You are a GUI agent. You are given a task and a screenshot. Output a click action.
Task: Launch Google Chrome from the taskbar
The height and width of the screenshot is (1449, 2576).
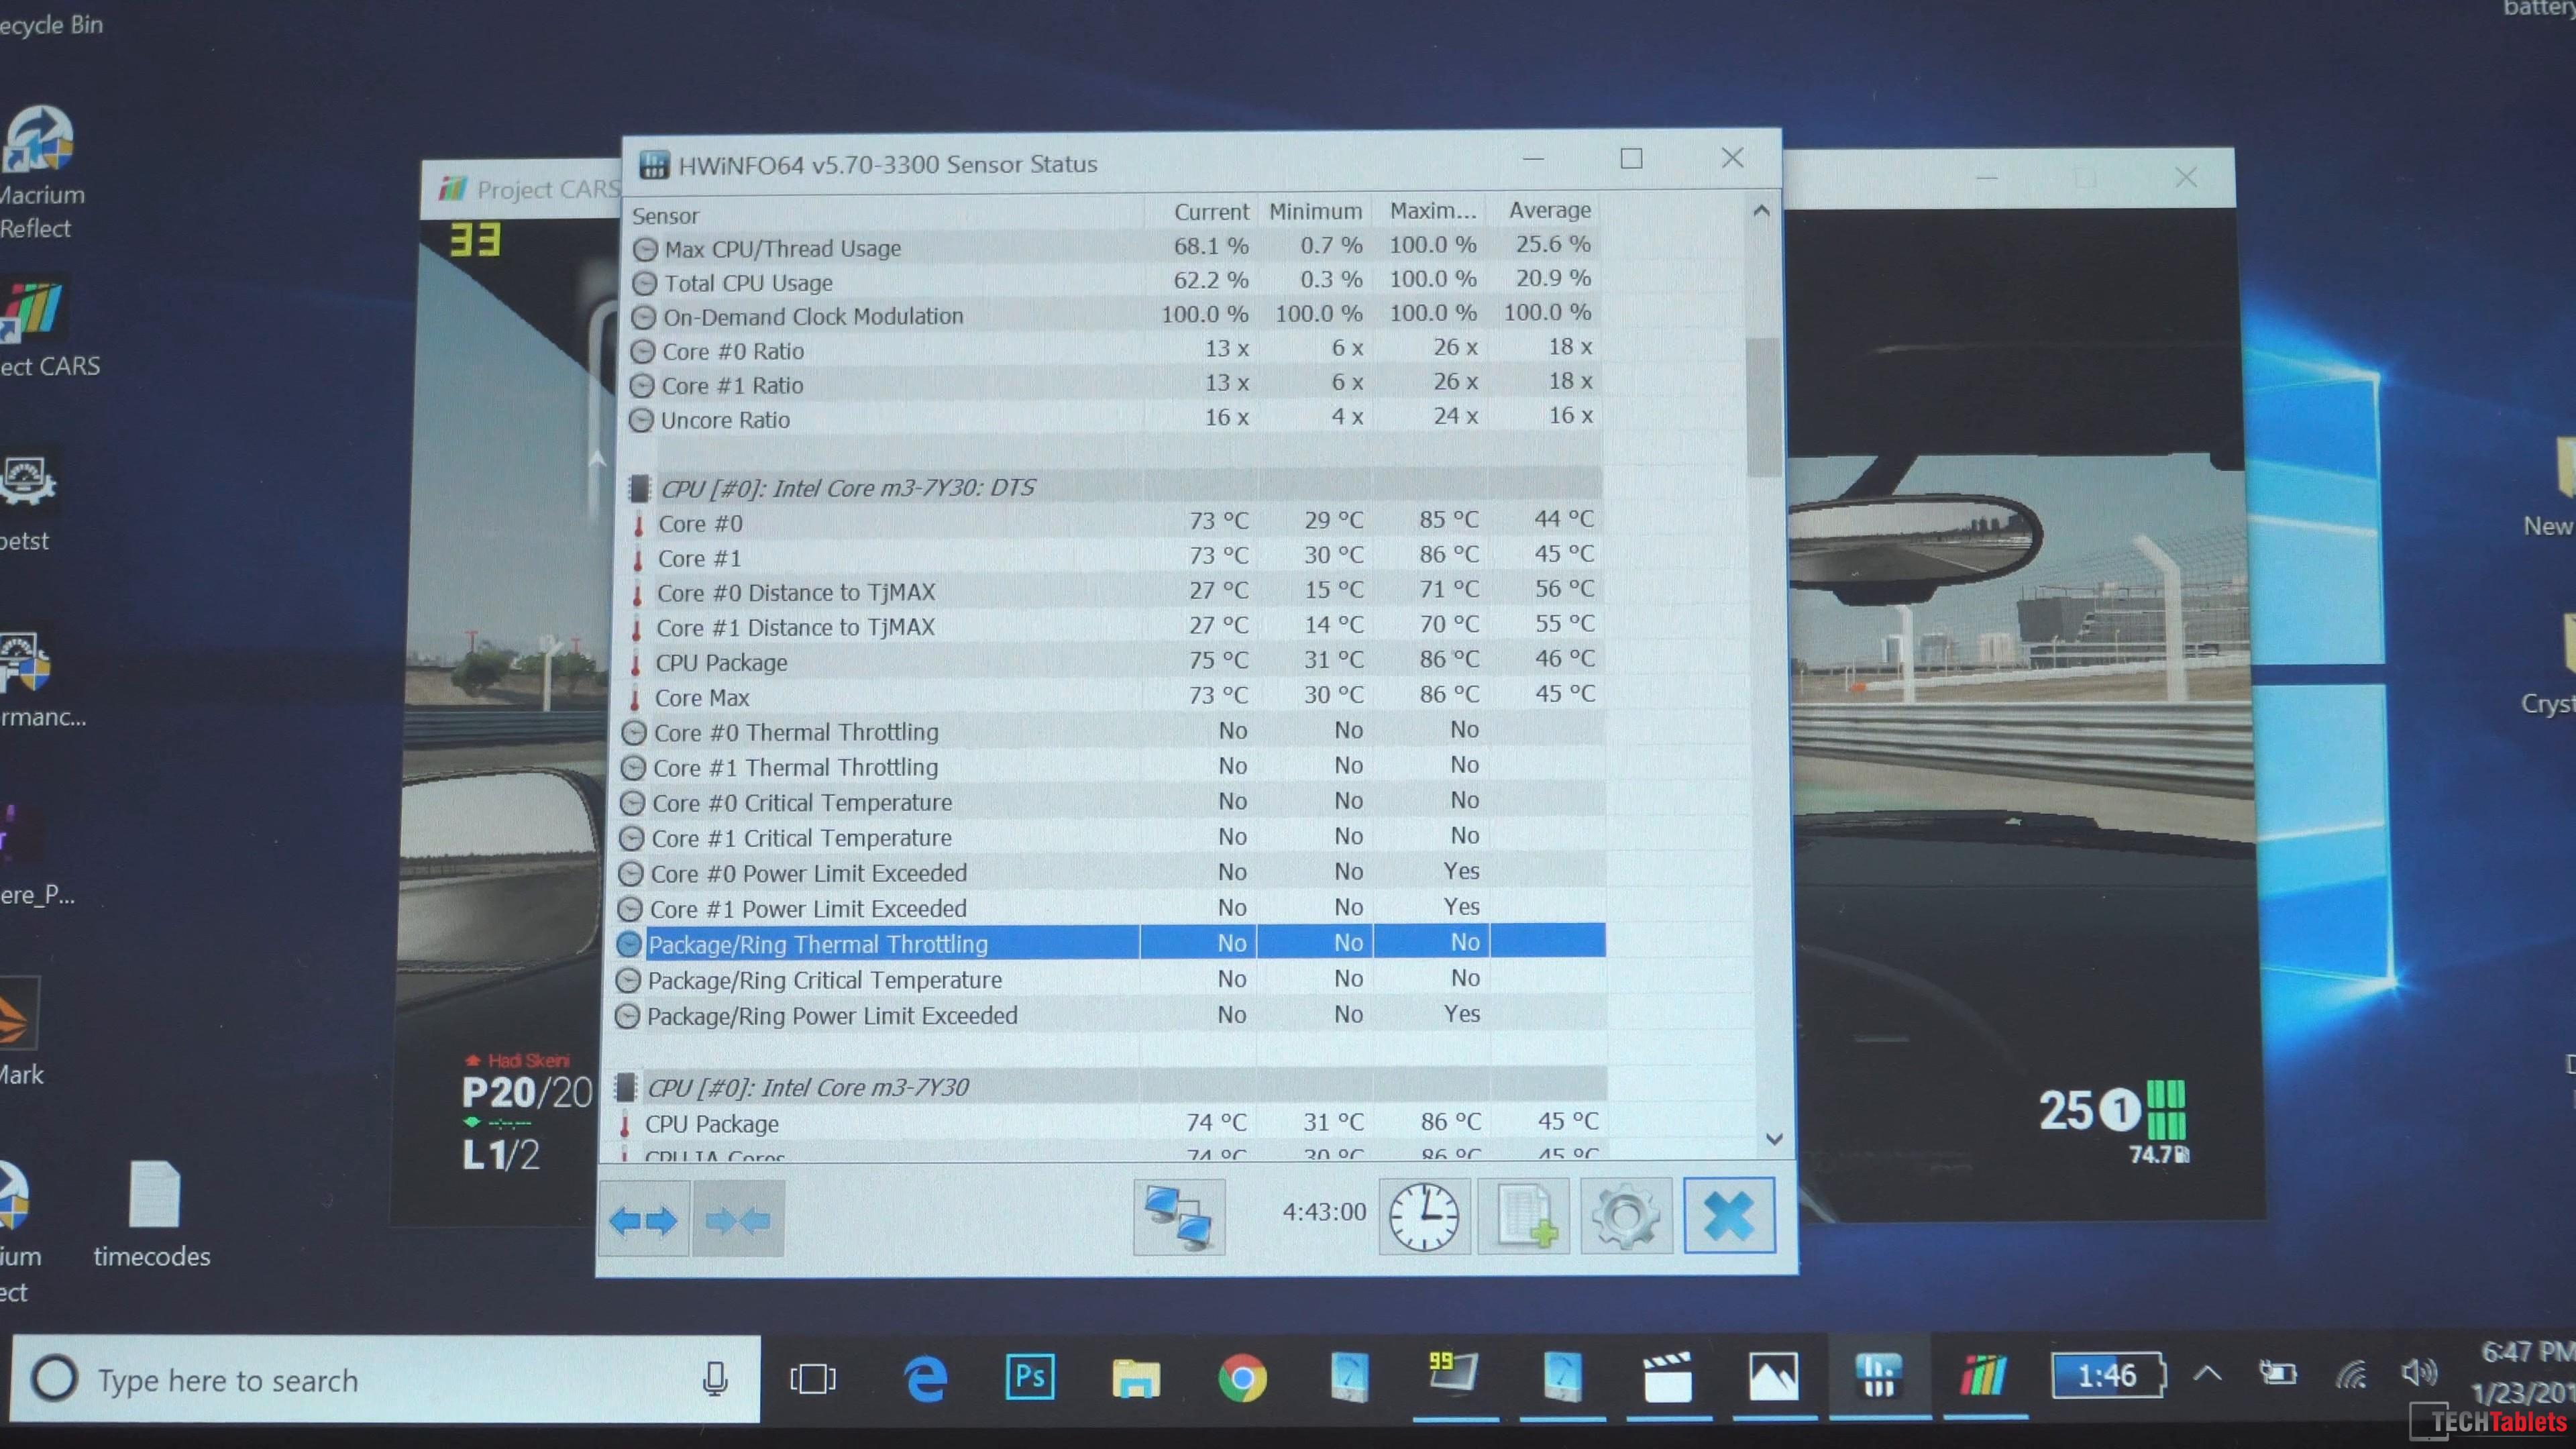pyautogui.click(x=1242, y=1379)
